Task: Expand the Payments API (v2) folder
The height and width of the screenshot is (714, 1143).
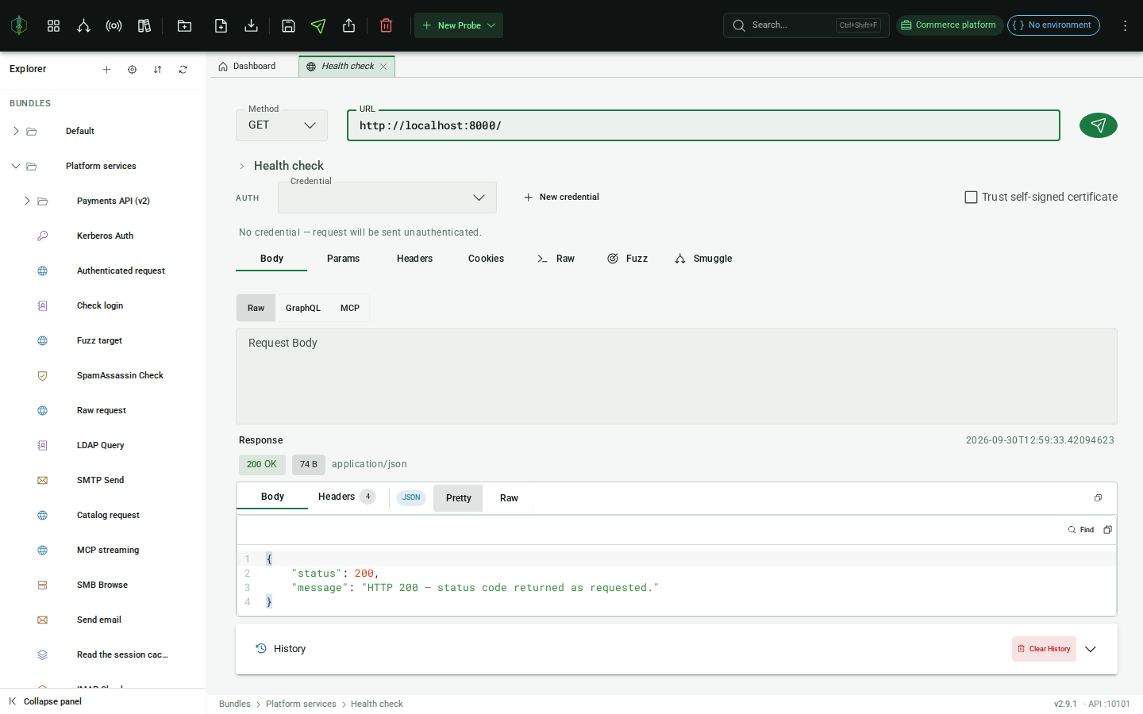Action: point(27,201)
